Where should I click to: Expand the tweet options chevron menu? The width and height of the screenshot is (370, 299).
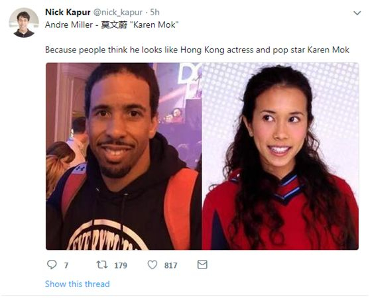pyautogui.click(x=357, y=13)
